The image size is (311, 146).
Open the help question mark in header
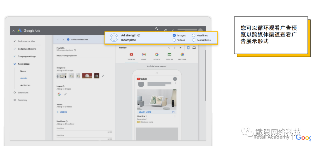coord(166,31)
